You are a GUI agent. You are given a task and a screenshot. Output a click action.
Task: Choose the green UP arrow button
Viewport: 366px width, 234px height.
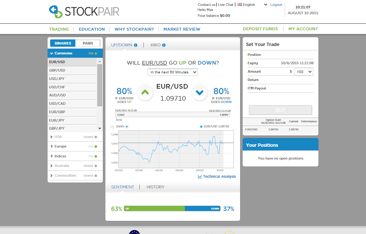(145, 92)
